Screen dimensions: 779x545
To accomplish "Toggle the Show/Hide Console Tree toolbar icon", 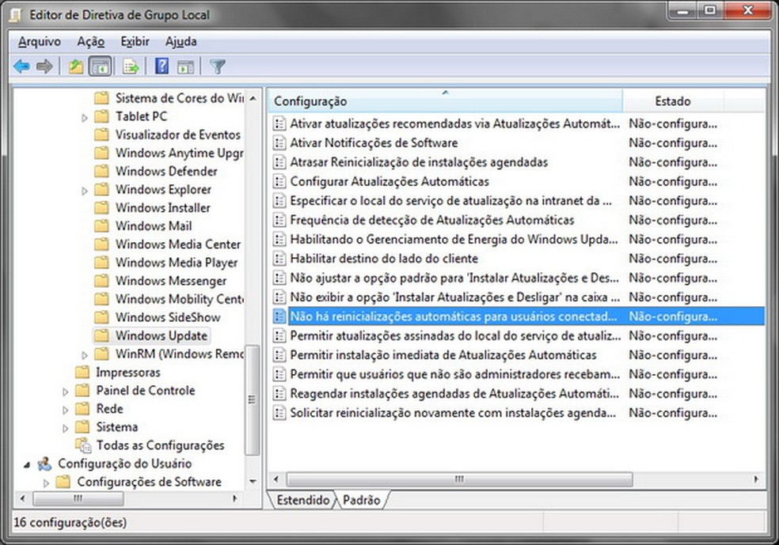I will [x=101, y=66].
